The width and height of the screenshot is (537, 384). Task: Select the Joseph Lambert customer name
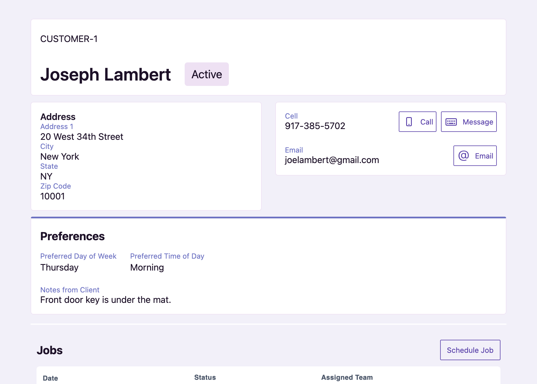pyautogui.click(x=105, y=75)
